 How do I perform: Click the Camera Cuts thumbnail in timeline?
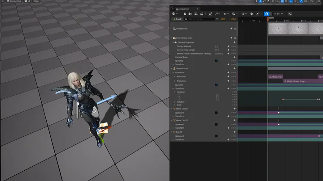(296, 29)
